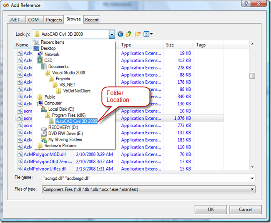The image size is (271, 223).
Task: Click the 2/10/2008 3:32 AM date cell
Action: tap(94, 161)
